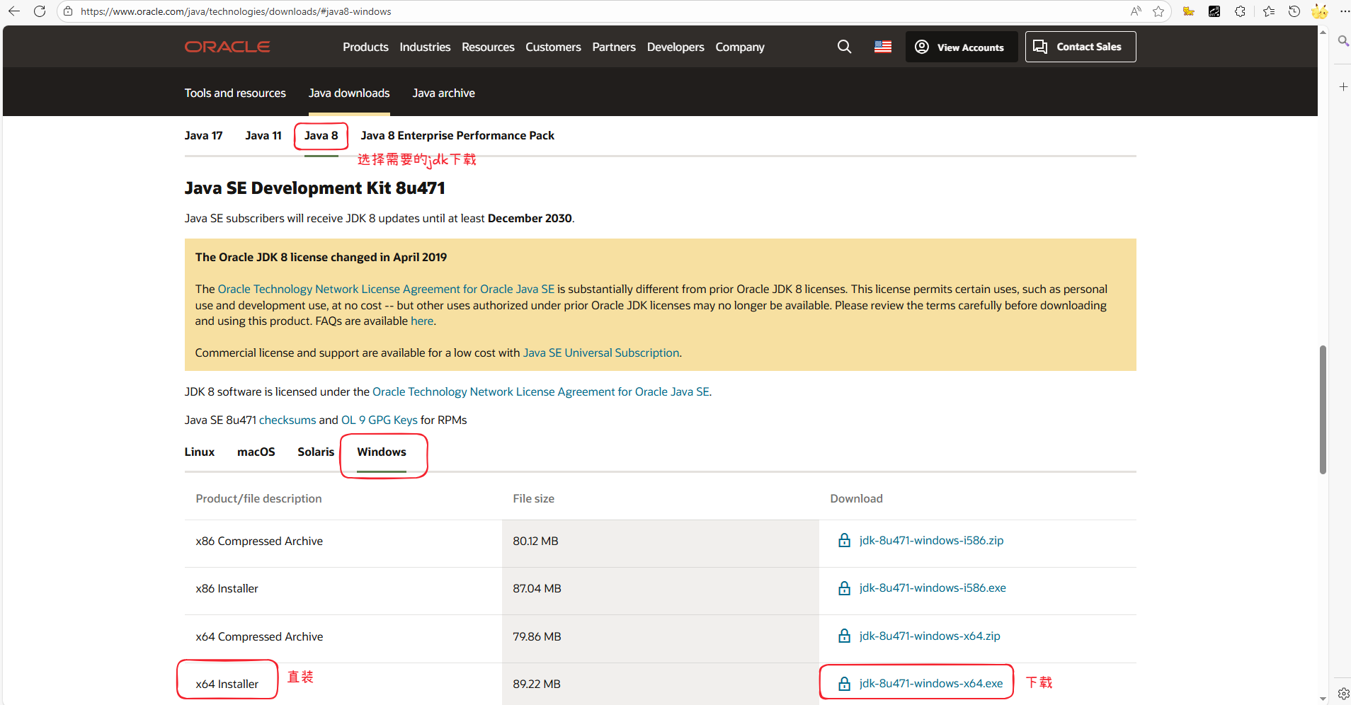Open the Company menu

(x=740, y=47)
